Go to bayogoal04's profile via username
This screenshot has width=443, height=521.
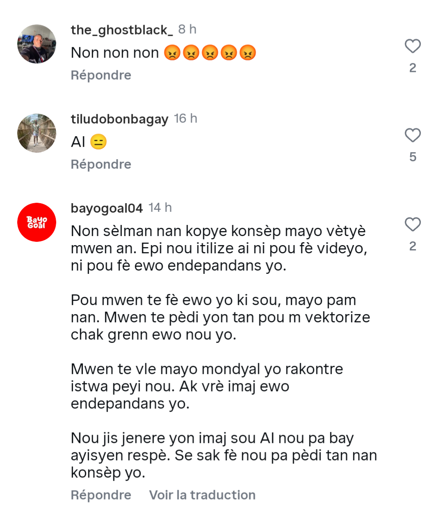click(x=107, y=208)
